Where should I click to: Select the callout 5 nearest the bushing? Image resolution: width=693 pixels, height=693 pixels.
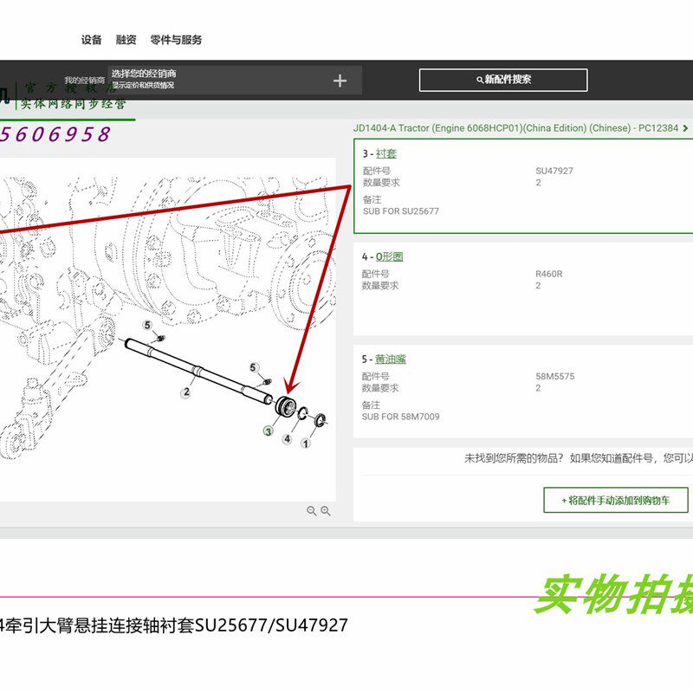253,367
